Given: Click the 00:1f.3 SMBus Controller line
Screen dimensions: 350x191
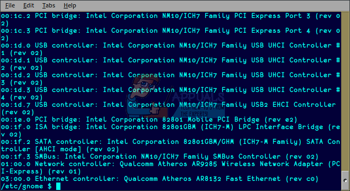Looking at the screenshot, I should coord(160,157).
